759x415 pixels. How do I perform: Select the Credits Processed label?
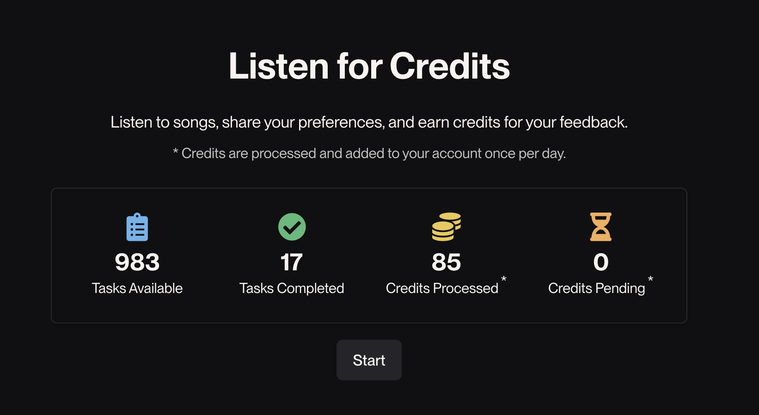coord(442,288)
